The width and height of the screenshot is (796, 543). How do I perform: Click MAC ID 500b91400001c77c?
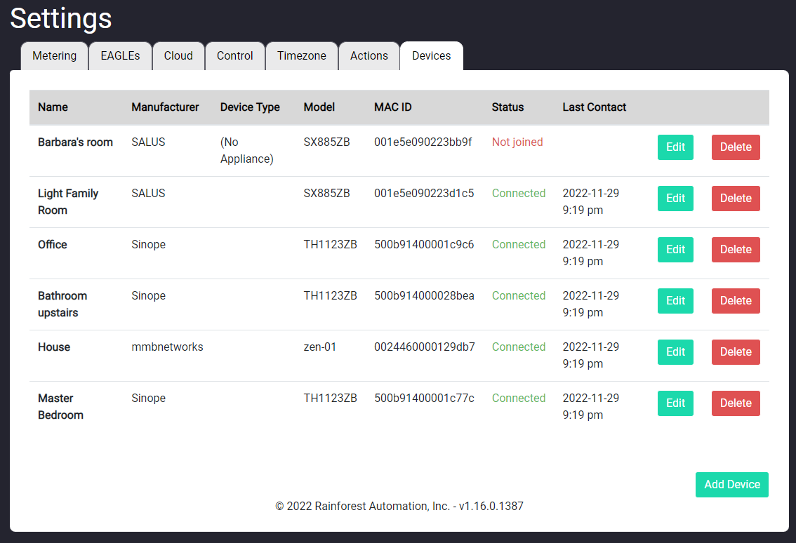(x=425, y=398)
